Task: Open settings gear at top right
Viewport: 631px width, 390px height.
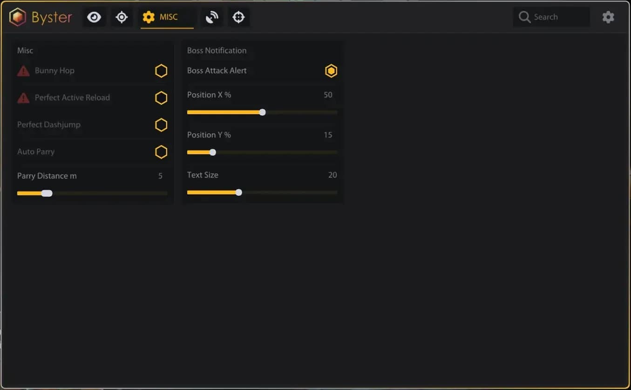Action: point(608,17)
